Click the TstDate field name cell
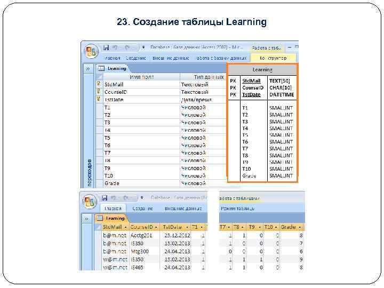 141,99
